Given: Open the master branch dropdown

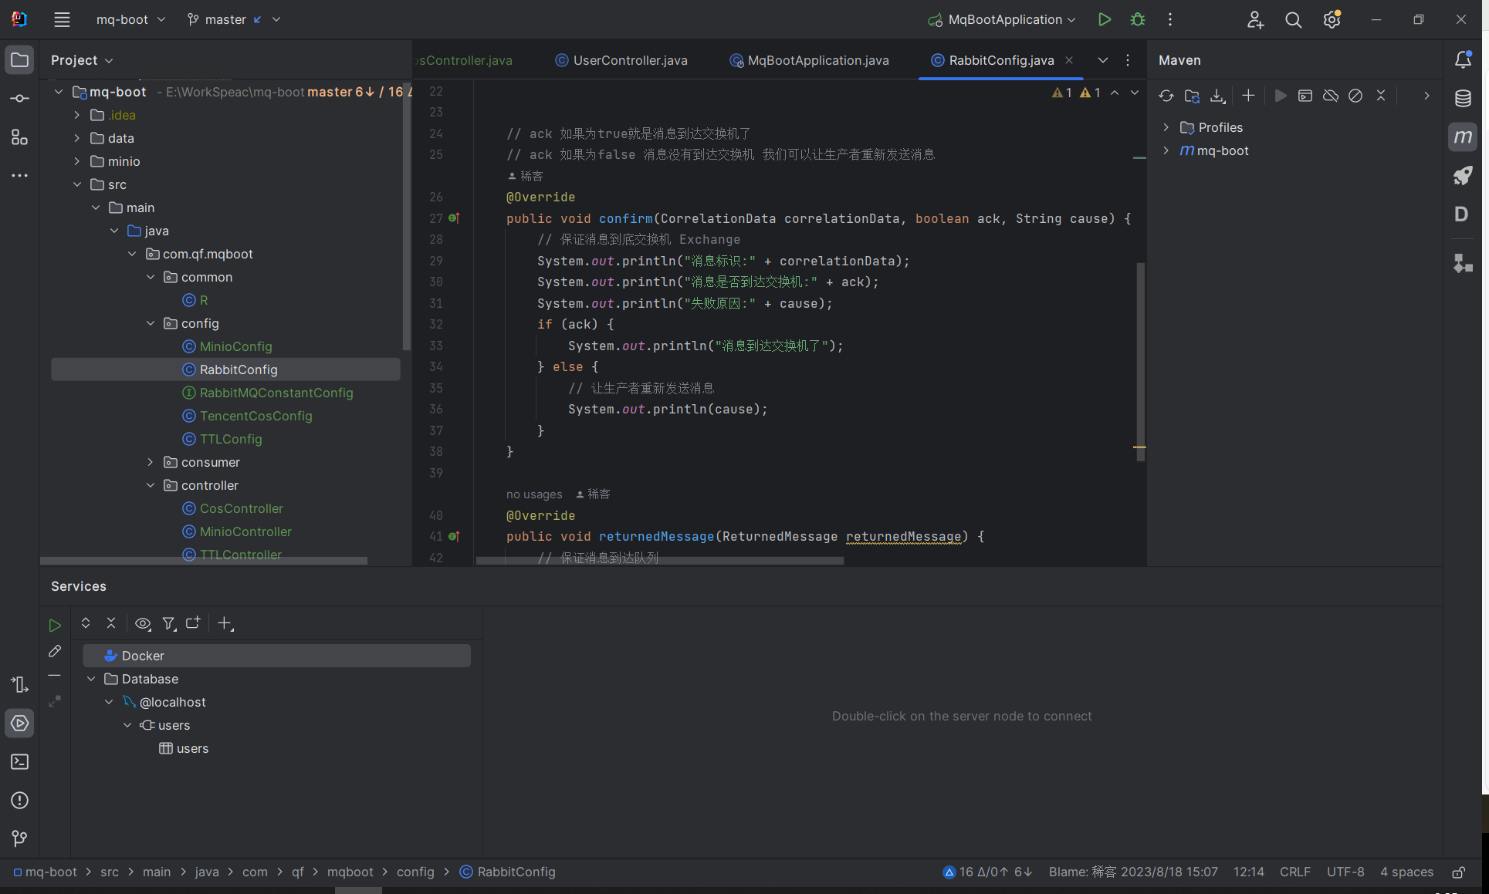Looking at the screenshot, I should pyautogui.click(x=234, y=20).
